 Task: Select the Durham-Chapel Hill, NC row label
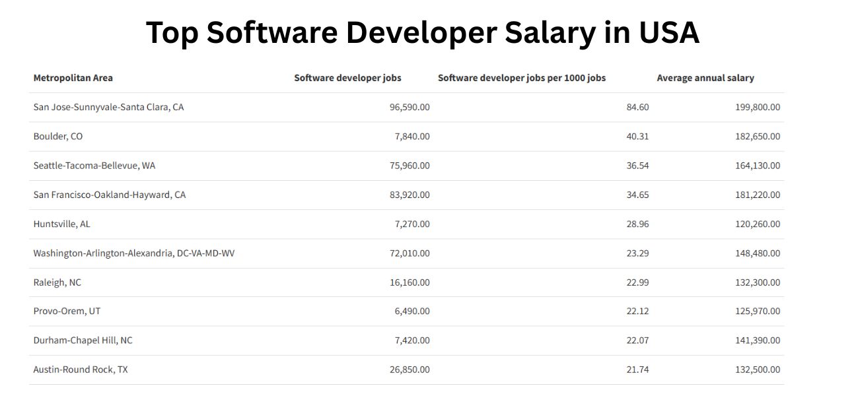tap(83, 341)
